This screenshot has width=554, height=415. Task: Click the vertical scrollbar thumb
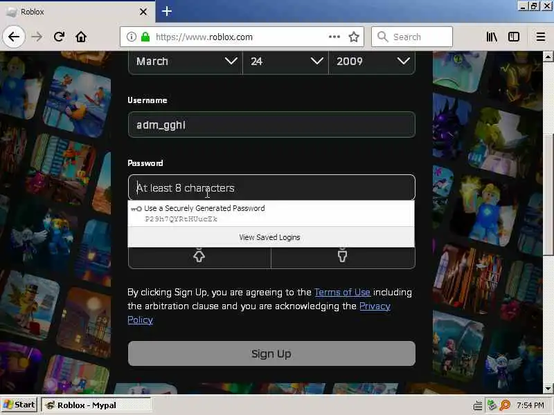(x=548, y=194)
